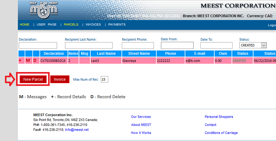The width and height of the screenshot is (276, 141).
Task: Open the Our Services link
Action: point(141,117)
